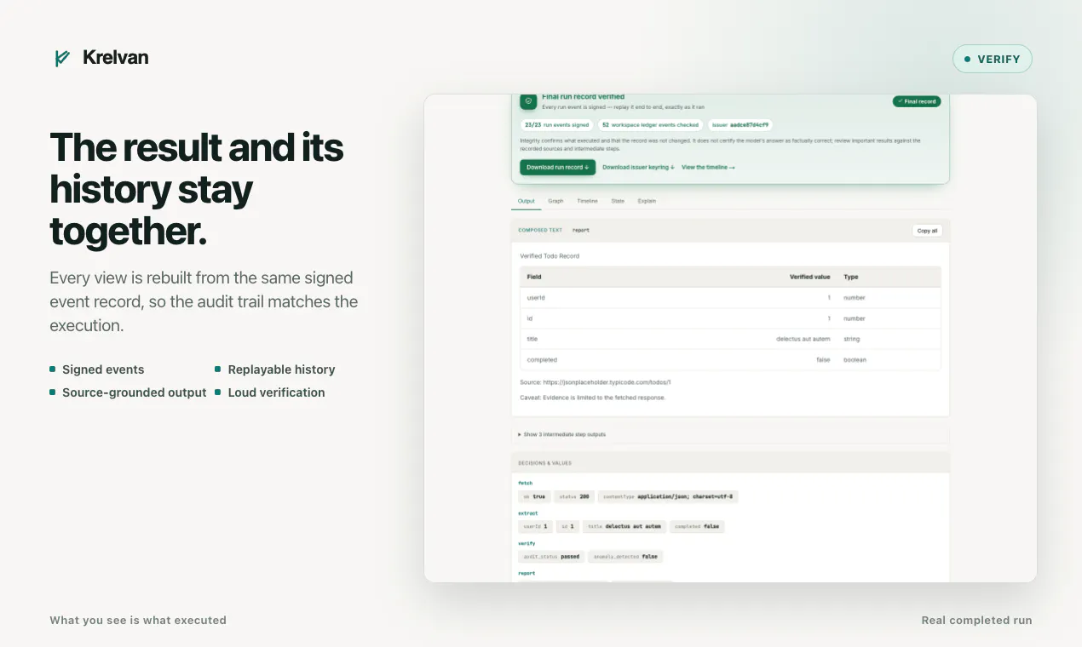Click 'What you see is what executed' footer
The image size is (1082, 647).
coord(138,620)
